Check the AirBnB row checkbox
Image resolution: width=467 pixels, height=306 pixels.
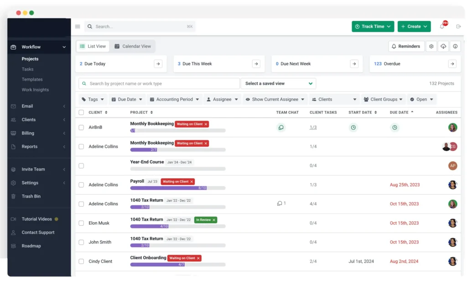(81, 127)
